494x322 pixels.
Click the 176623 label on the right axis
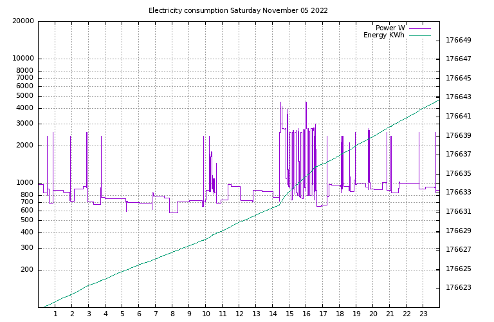459,287
